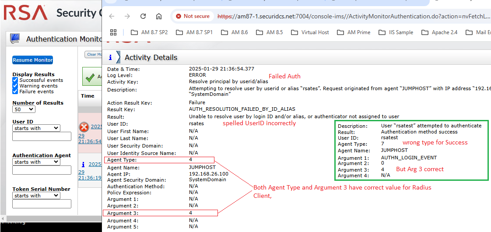491x232 pixels.
Task: Click the Argument 3 label
Action: click(x=123, y=213)
